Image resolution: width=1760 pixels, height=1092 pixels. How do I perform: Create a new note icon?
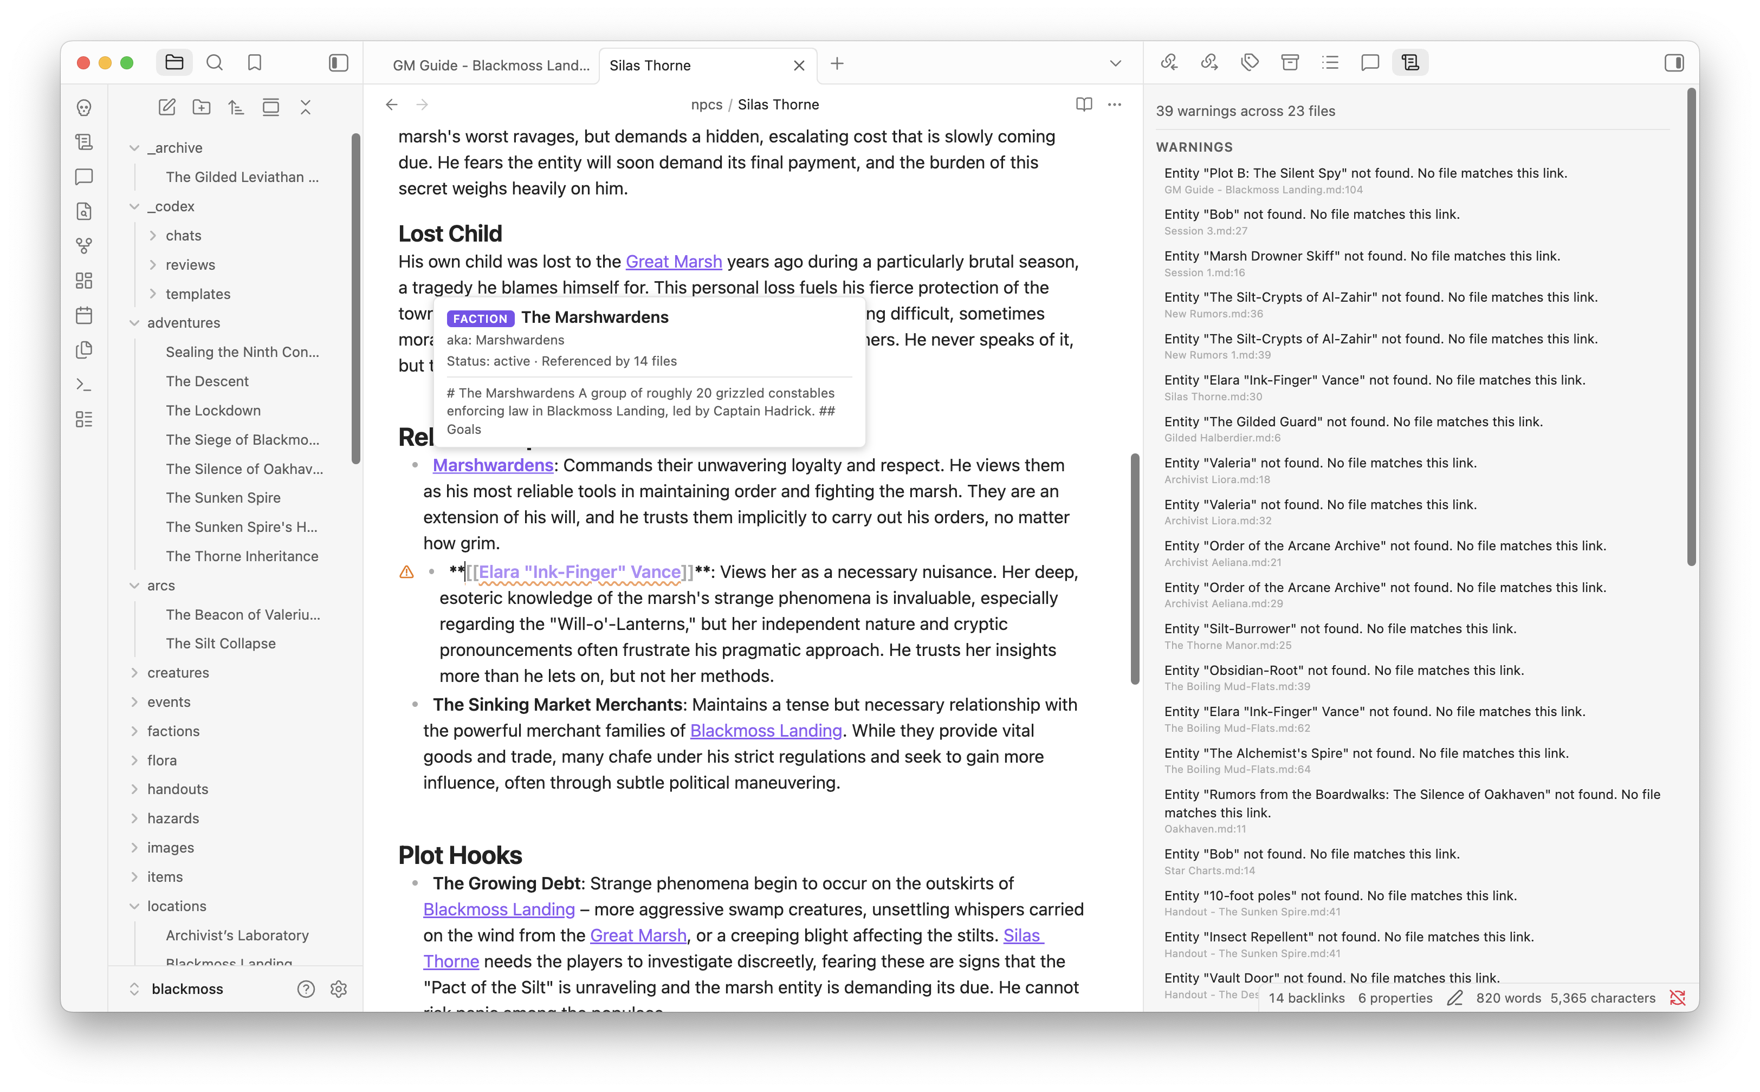coord(167,108)
